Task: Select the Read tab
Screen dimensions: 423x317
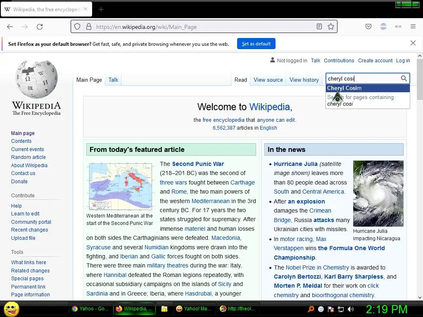Action: pos(241,80)
